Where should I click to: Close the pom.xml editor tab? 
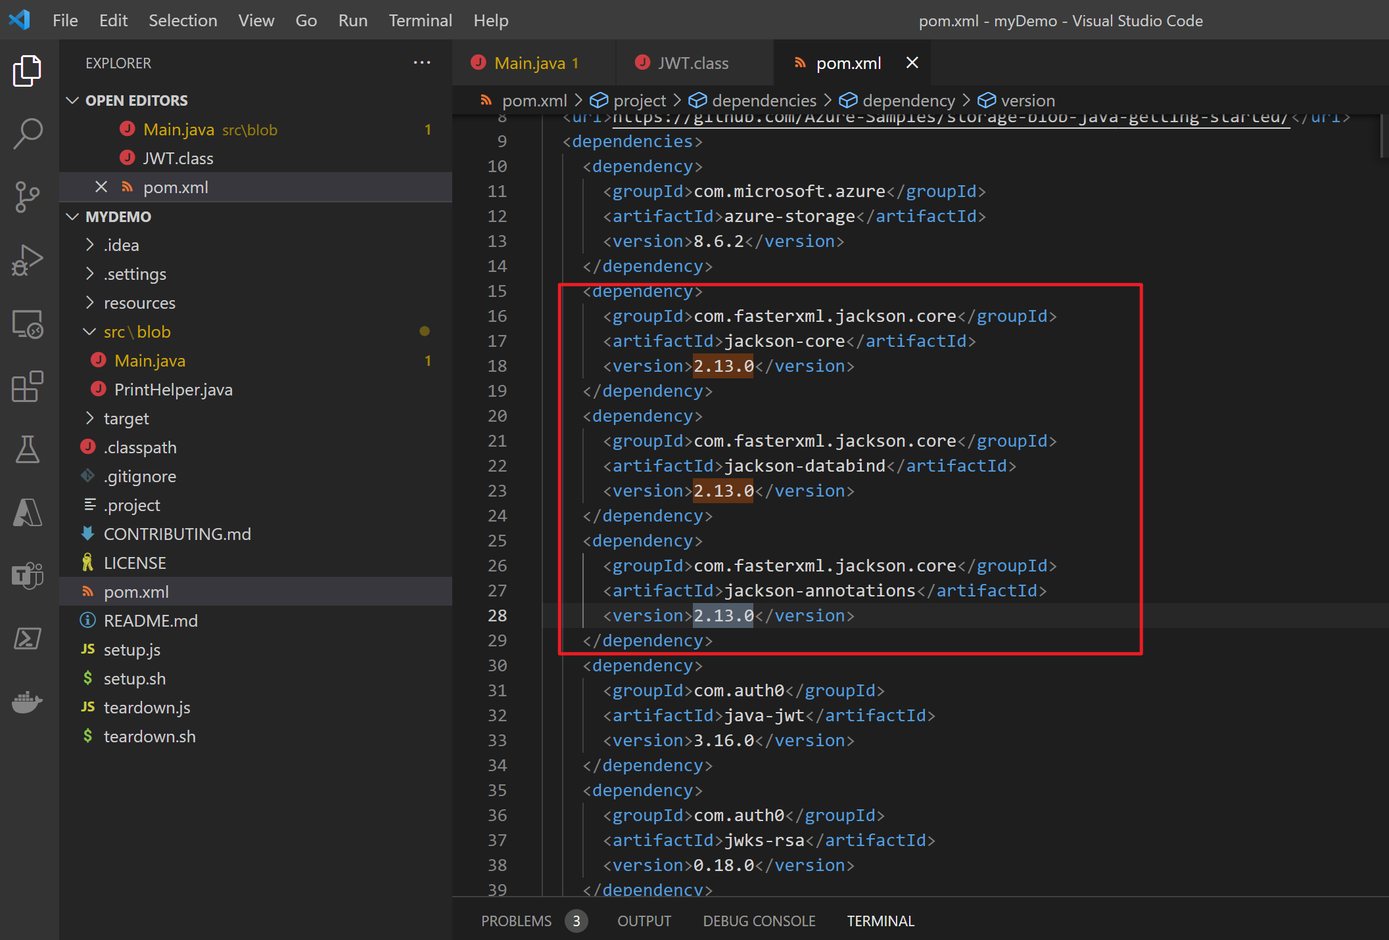[x=912, y=63]
